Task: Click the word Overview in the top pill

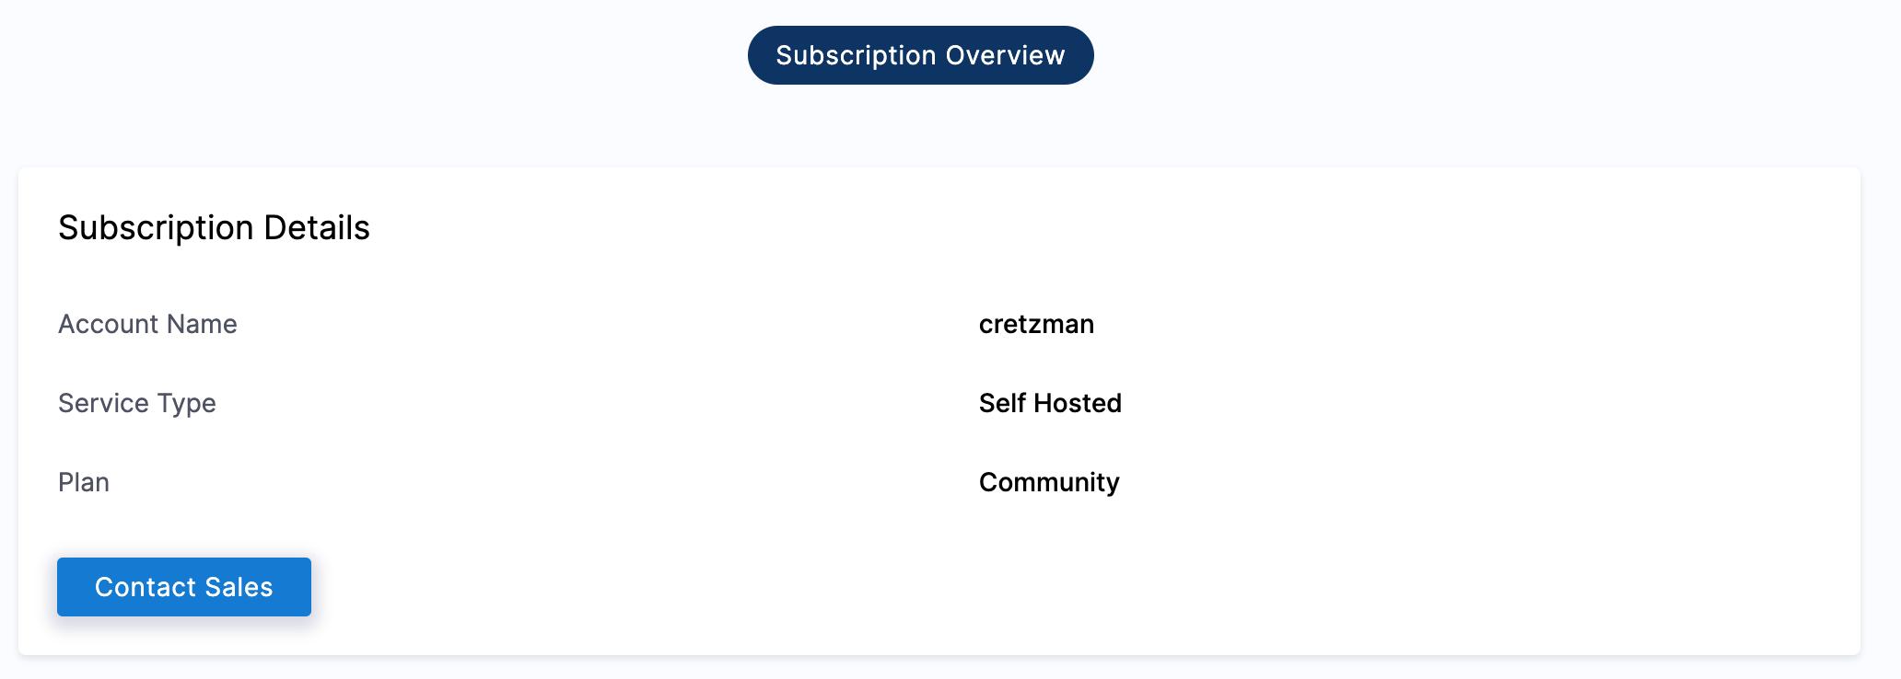Action: (x=1005, y=55)
